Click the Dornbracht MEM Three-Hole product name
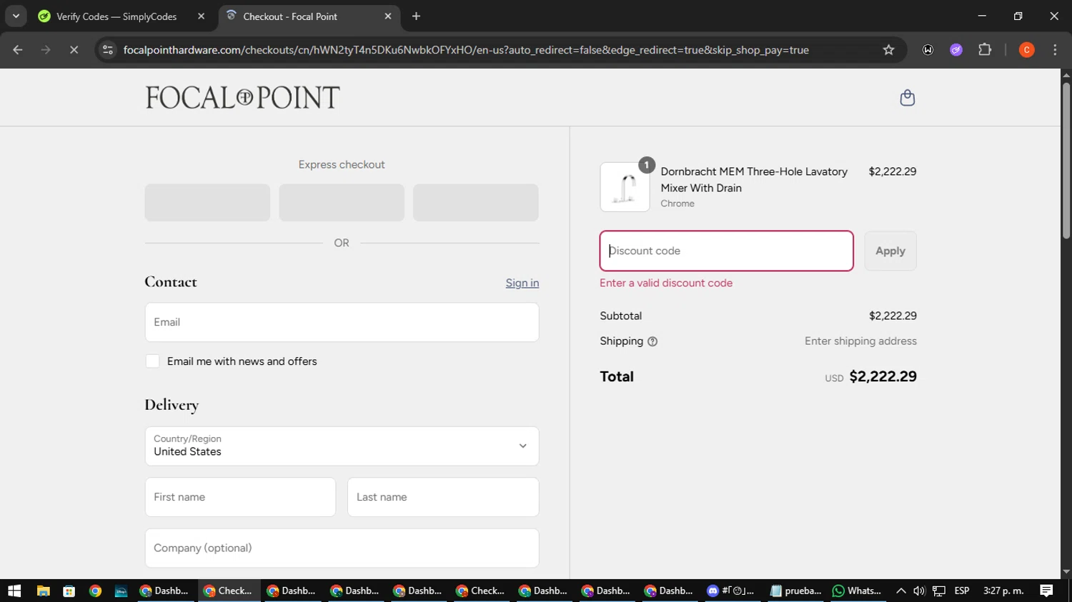 point(754,180)
